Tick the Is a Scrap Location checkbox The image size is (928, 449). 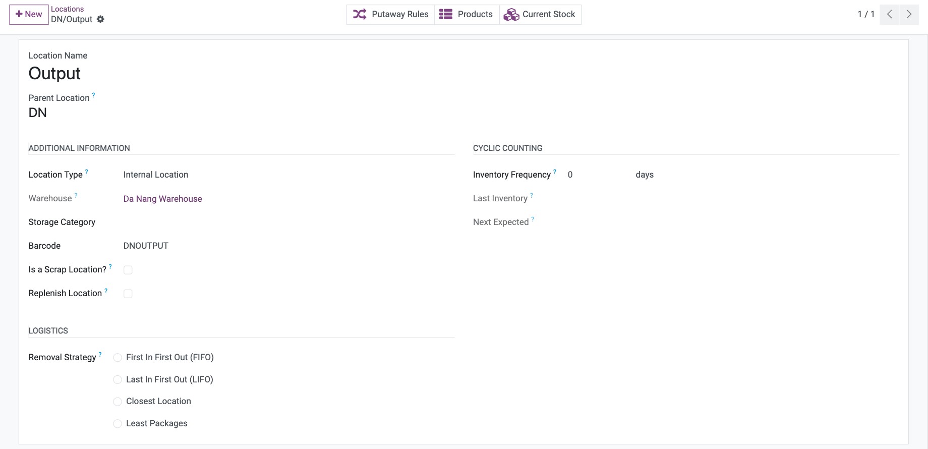(128, 270)
